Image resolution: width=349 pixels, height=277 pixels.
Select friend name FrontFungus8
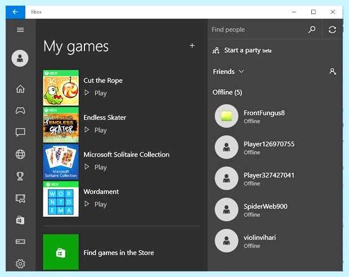pyautogui.click(x=264, y=113)
